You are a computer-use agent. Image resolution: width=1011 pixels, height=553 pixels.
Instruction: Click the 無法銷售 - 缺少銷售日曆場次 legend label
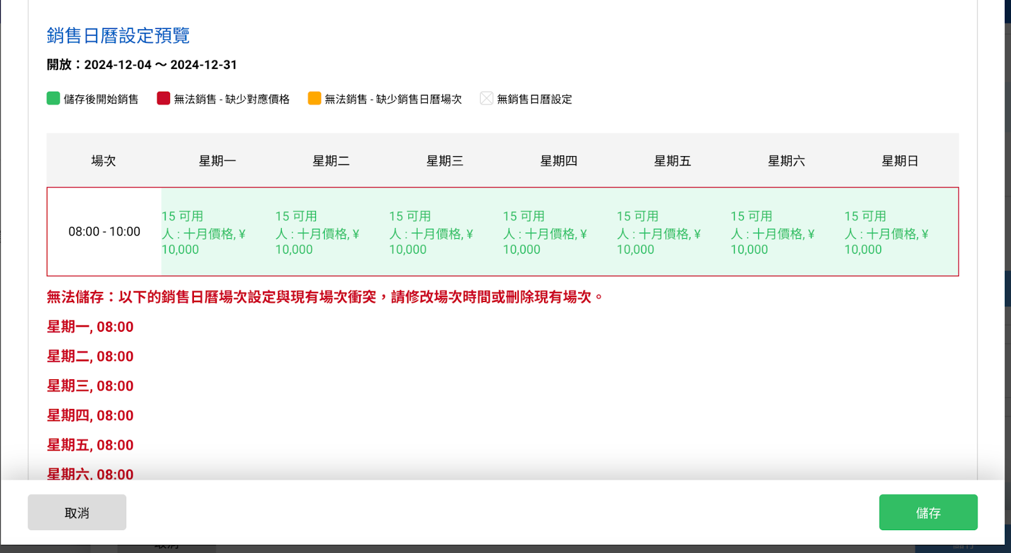pyautogui.click(x=393, y=99)
